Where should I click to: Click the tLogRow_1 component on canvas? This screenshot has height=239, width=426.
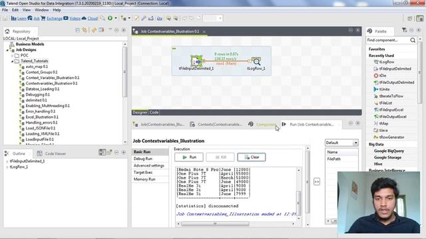click(x=256, y=61)
